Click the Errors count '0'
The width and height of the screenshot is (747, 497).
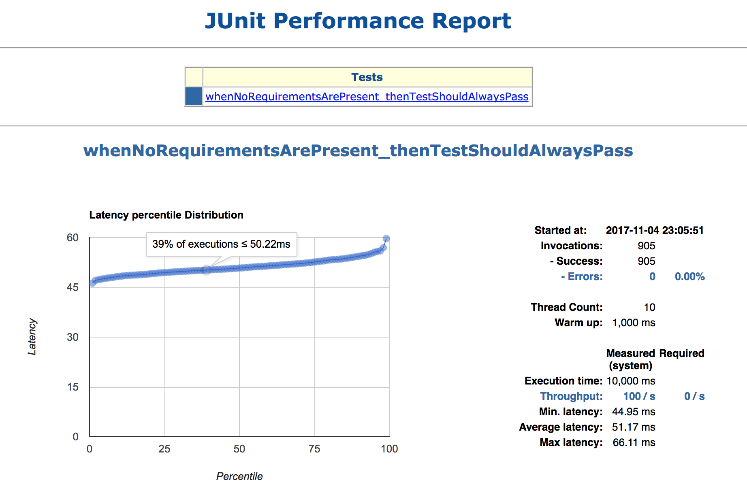click(x=652, y=276)
